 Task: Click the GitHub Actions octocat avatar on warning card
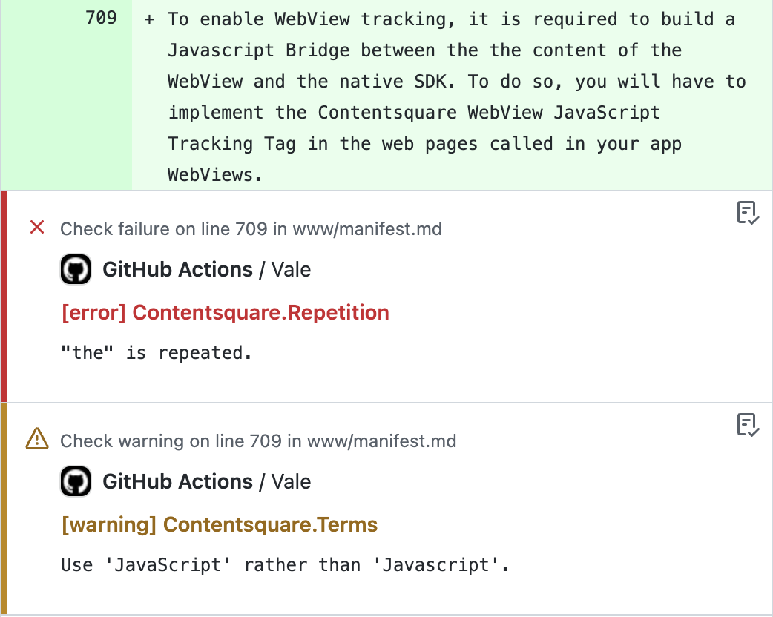[75, 481]
